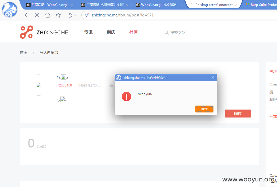Open the 商店 navigation menu

[x=111, y=32]
